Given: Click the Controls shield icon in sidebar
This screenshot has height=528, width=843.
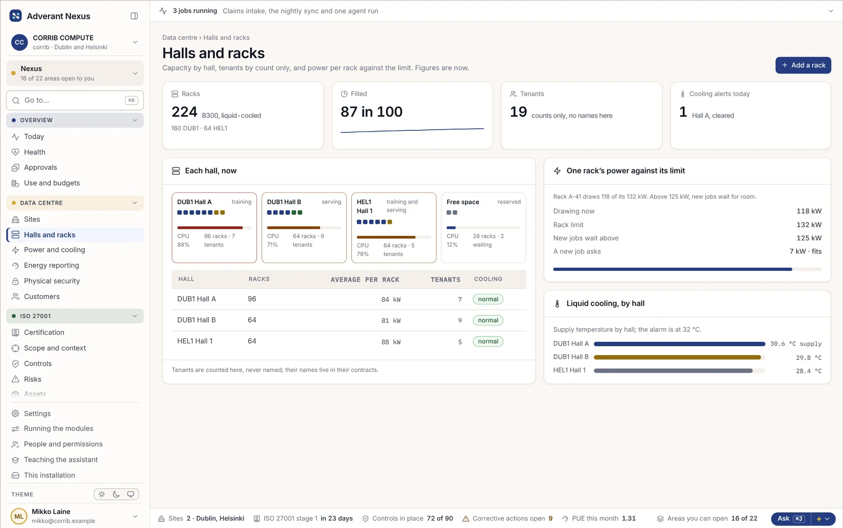Looking at the screenshot, I should click(x=16, y=364).
